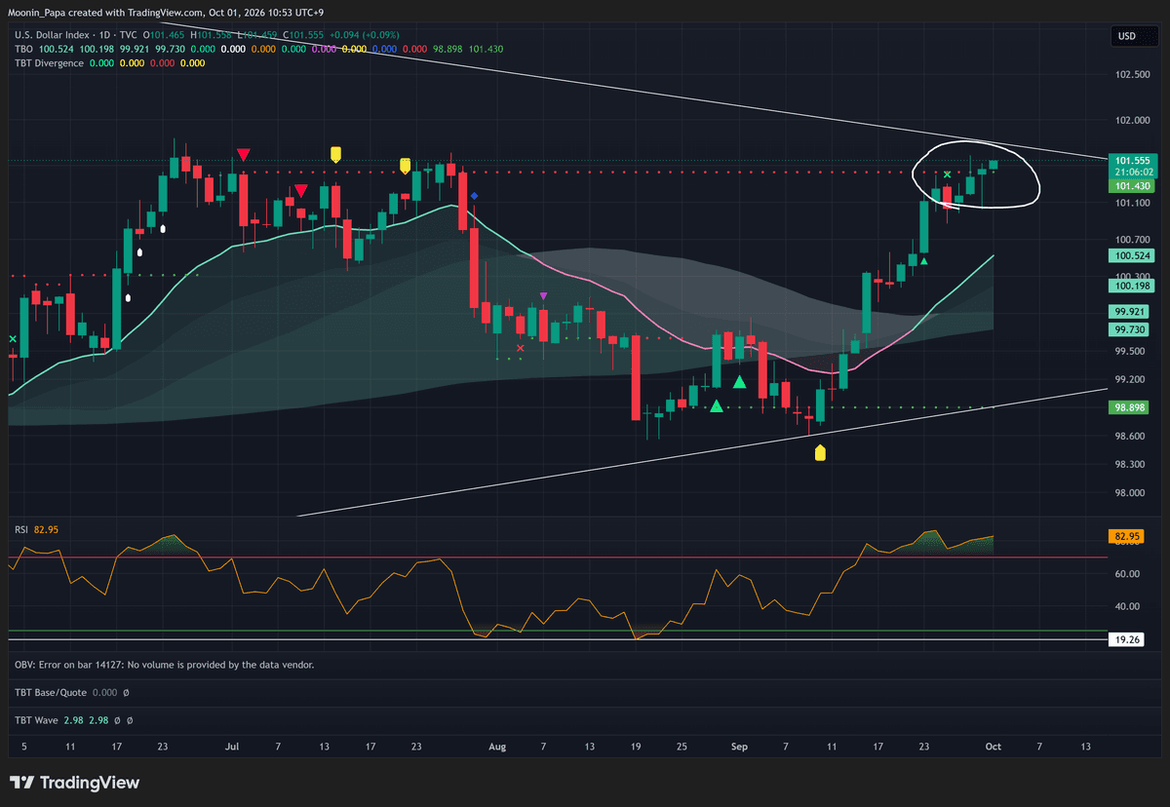The height and width of the screenshot is (807, 1170).
Task: Select the 19.26 label on RSI axis
Action: click(x=1126, y=639)
